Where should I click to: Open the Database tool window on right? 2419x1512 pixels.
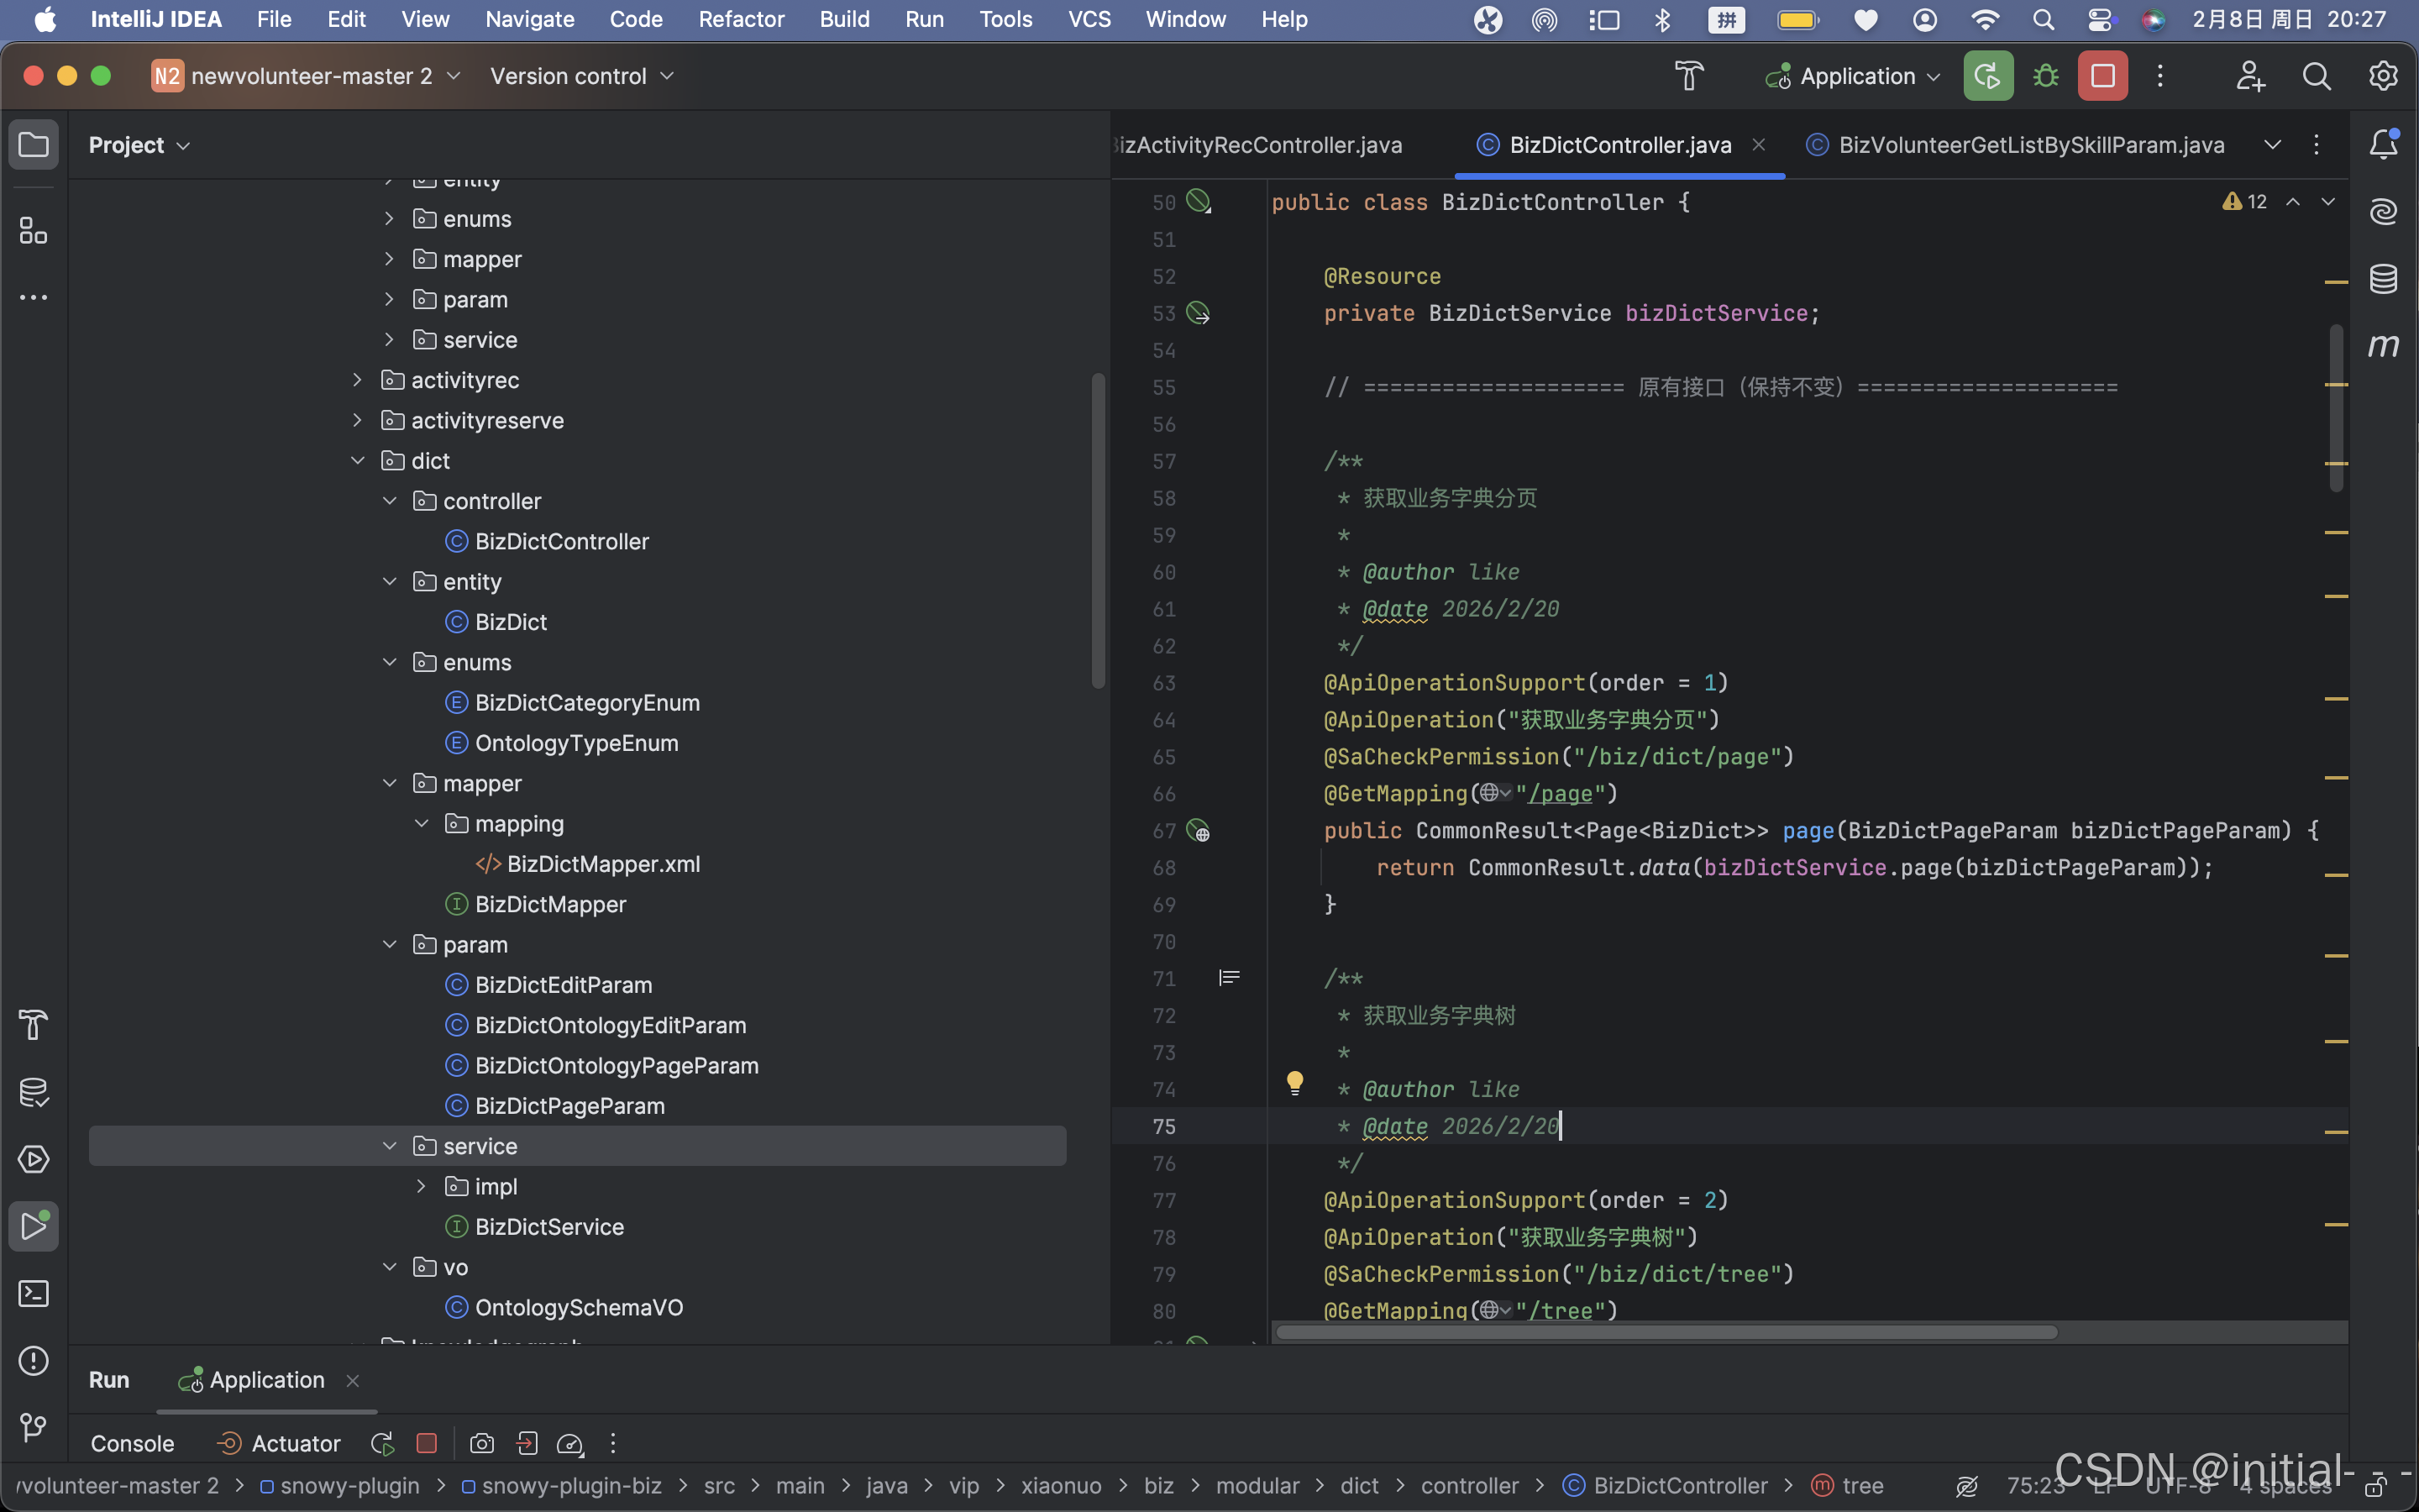coord(2384,279)
